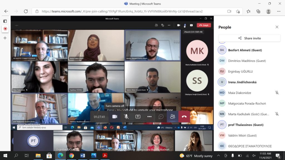Viewport: 285px width, 160px height.
Task: Click shared-screen more options ellipsis
Action: 169,25
